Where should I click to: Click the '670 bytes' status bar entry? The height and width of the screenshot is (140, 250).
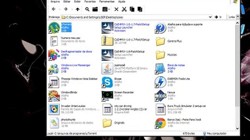(189, 133)
